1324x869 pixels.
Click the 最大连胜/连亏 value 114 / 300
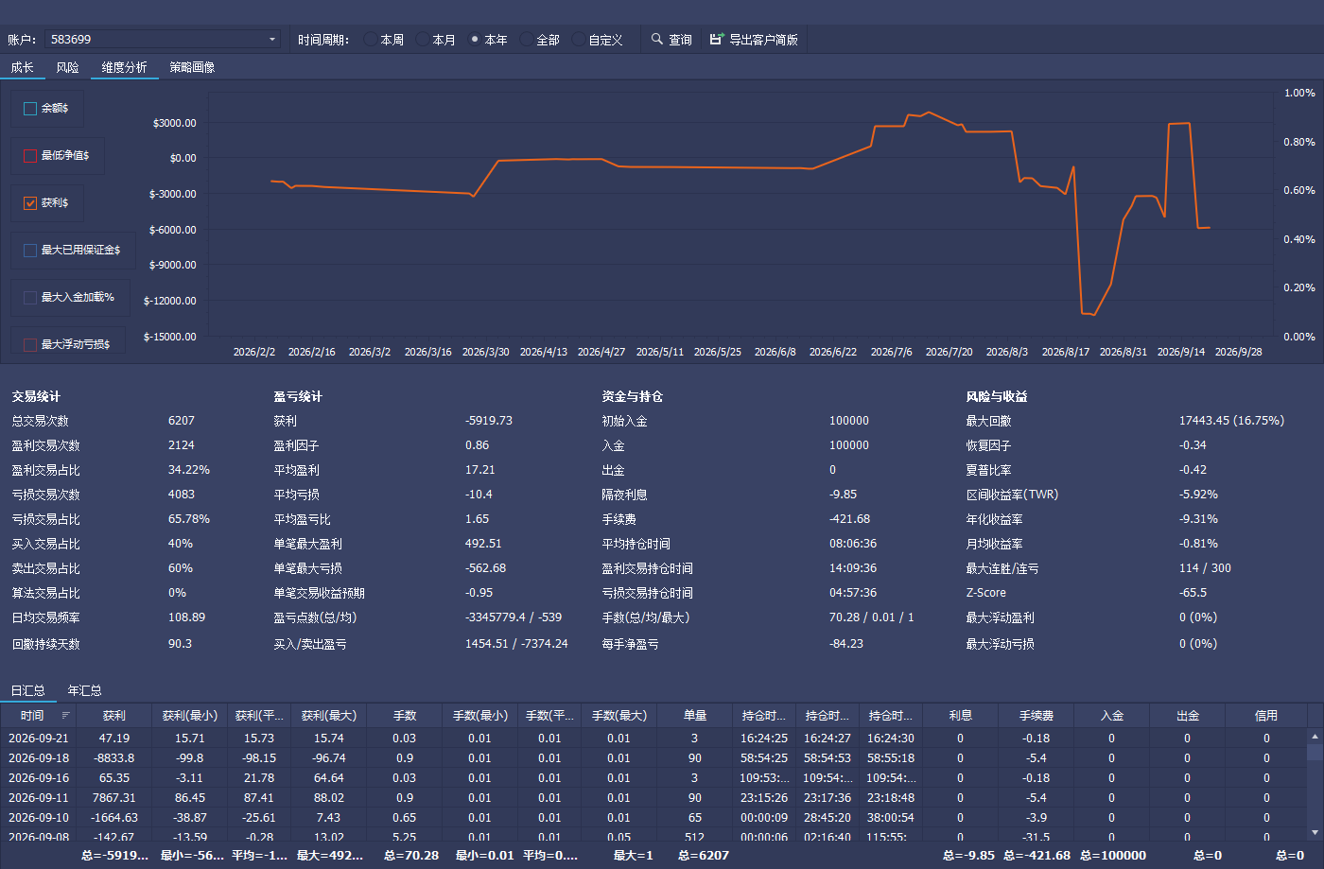[x=1206, y=568]
